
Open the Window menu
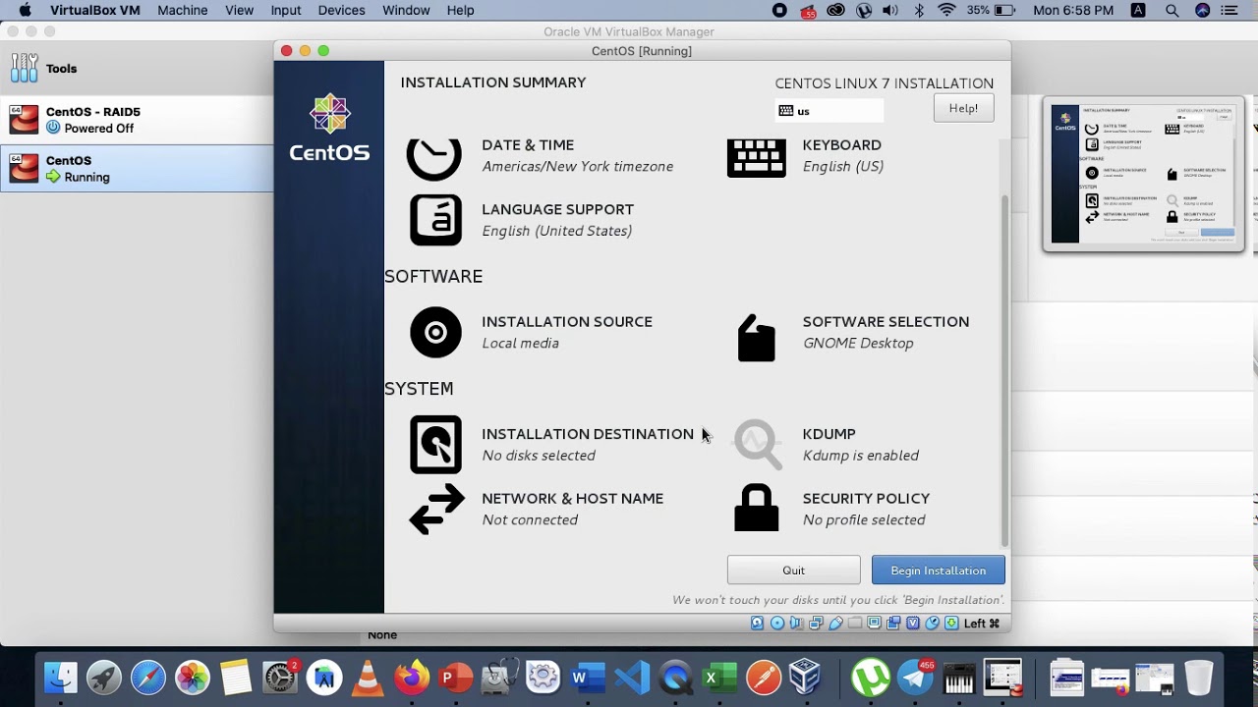coord(406,10)
